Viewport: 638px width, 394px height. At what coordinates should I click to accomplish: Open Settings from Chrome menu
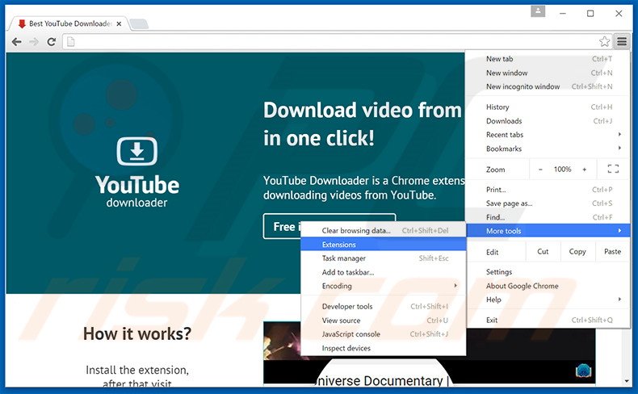click(x=548, y=272)
